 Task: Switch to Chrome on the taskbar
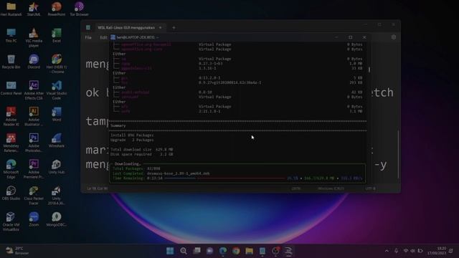[x=236, y=251]
